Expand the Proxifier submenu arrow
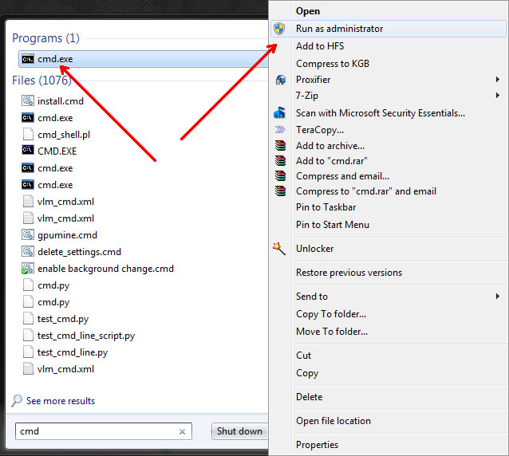 (498, 80)
